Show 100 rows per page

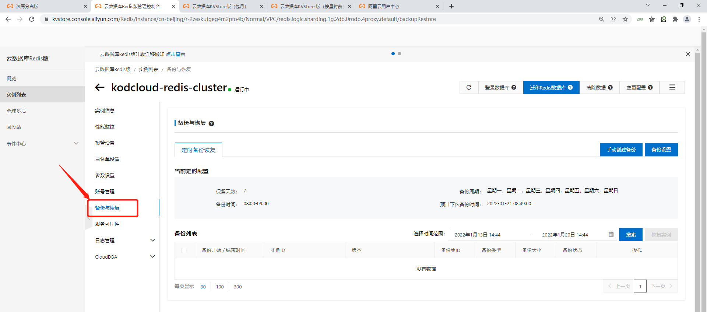220,287
